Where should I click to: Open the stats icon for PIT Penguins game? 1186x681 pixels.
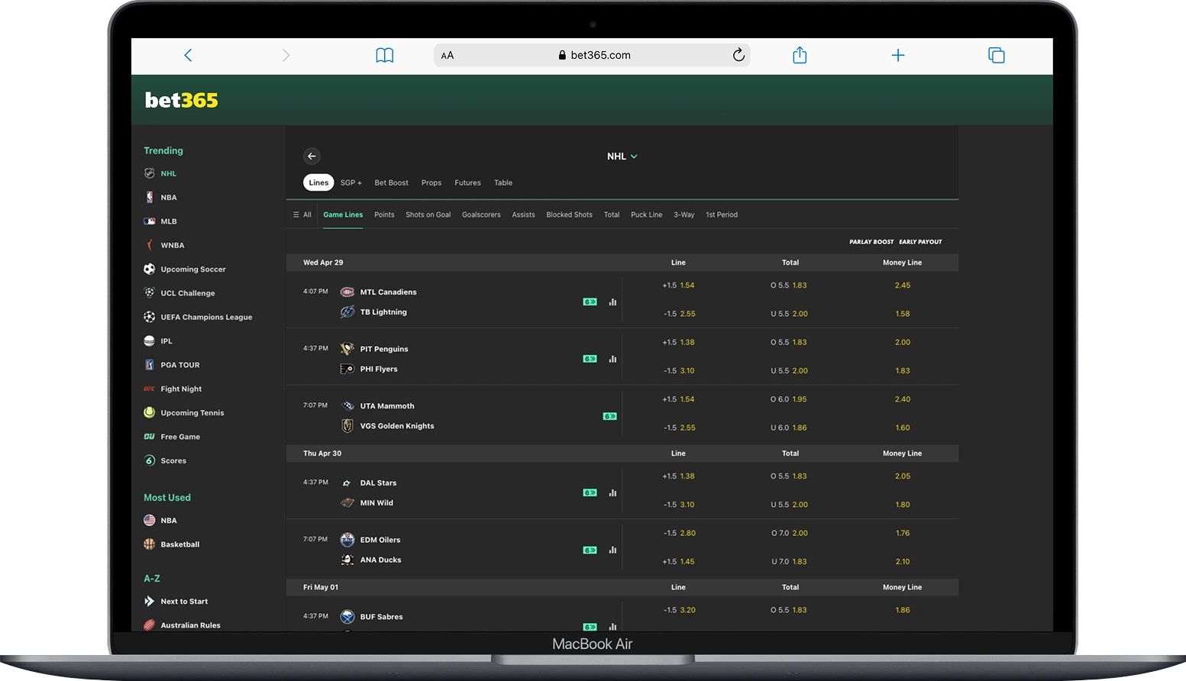click(x=612, y=359)
